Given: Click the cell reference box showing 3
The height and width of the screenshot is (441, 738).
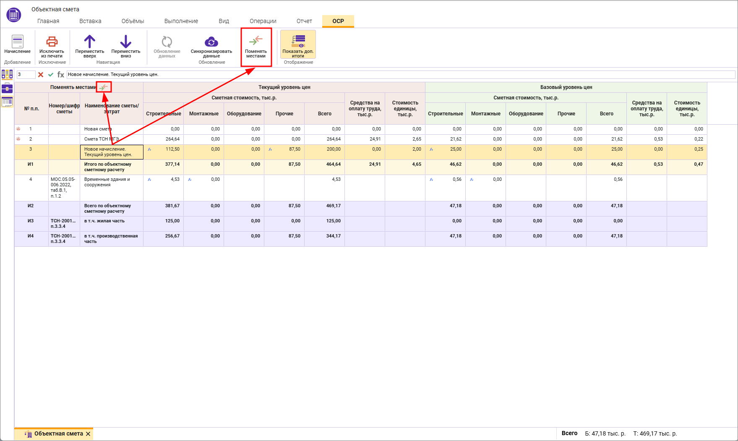Looking at the screenshot, I should click(26, 75).
